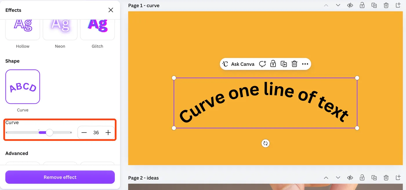This screenshot has width=406, height=190.
Task: Delete Page 1 with trash icon
Action: coord(386,5)
